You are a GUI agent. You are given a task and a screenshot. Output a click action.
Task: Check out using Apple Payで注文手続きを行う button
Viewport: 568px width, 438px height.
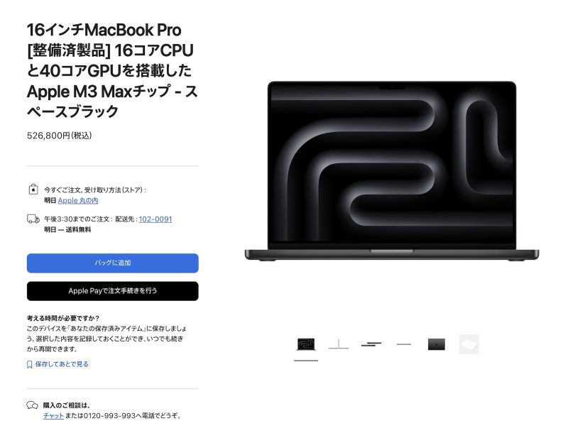click(113, 291)
